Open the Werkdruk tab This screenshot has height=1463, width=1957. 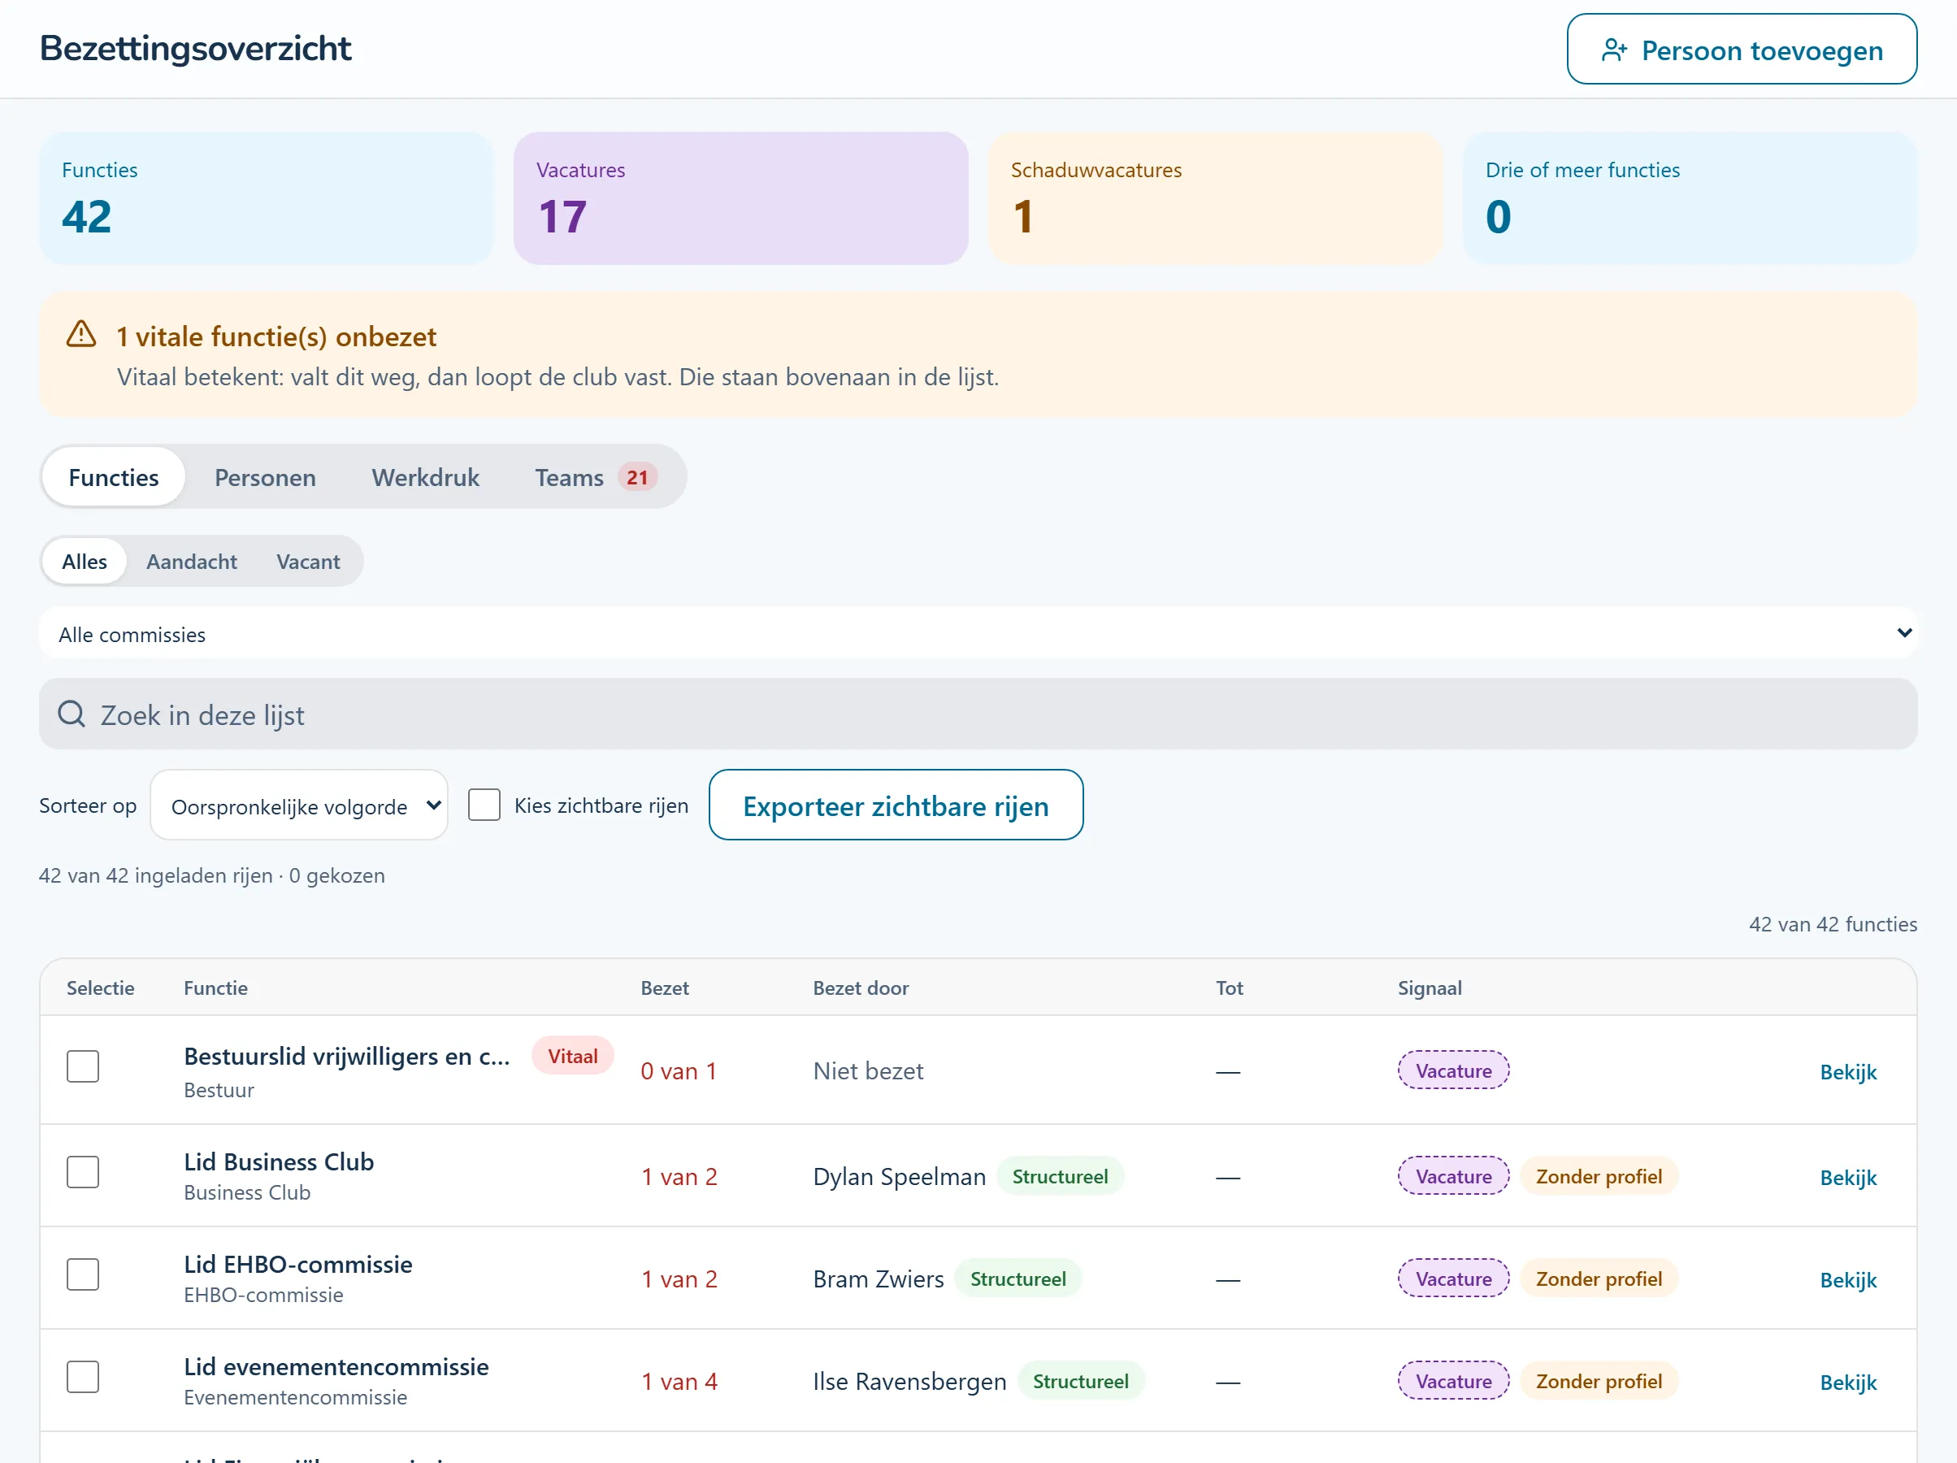click(x=426, y=477)
